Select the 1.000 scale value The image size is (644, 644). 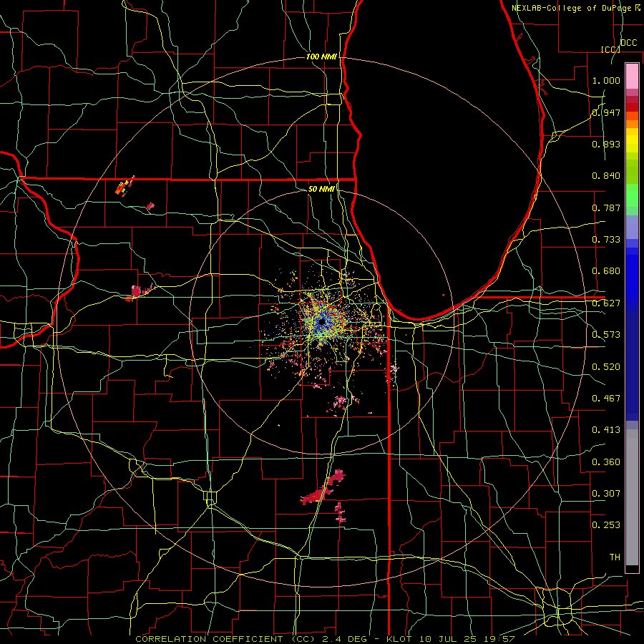606,80
